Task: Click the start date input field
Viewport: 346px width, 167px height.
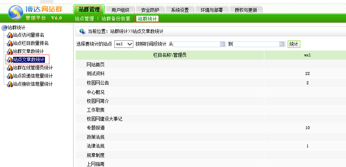Action: pyautogui.click(x=197, y=44)
